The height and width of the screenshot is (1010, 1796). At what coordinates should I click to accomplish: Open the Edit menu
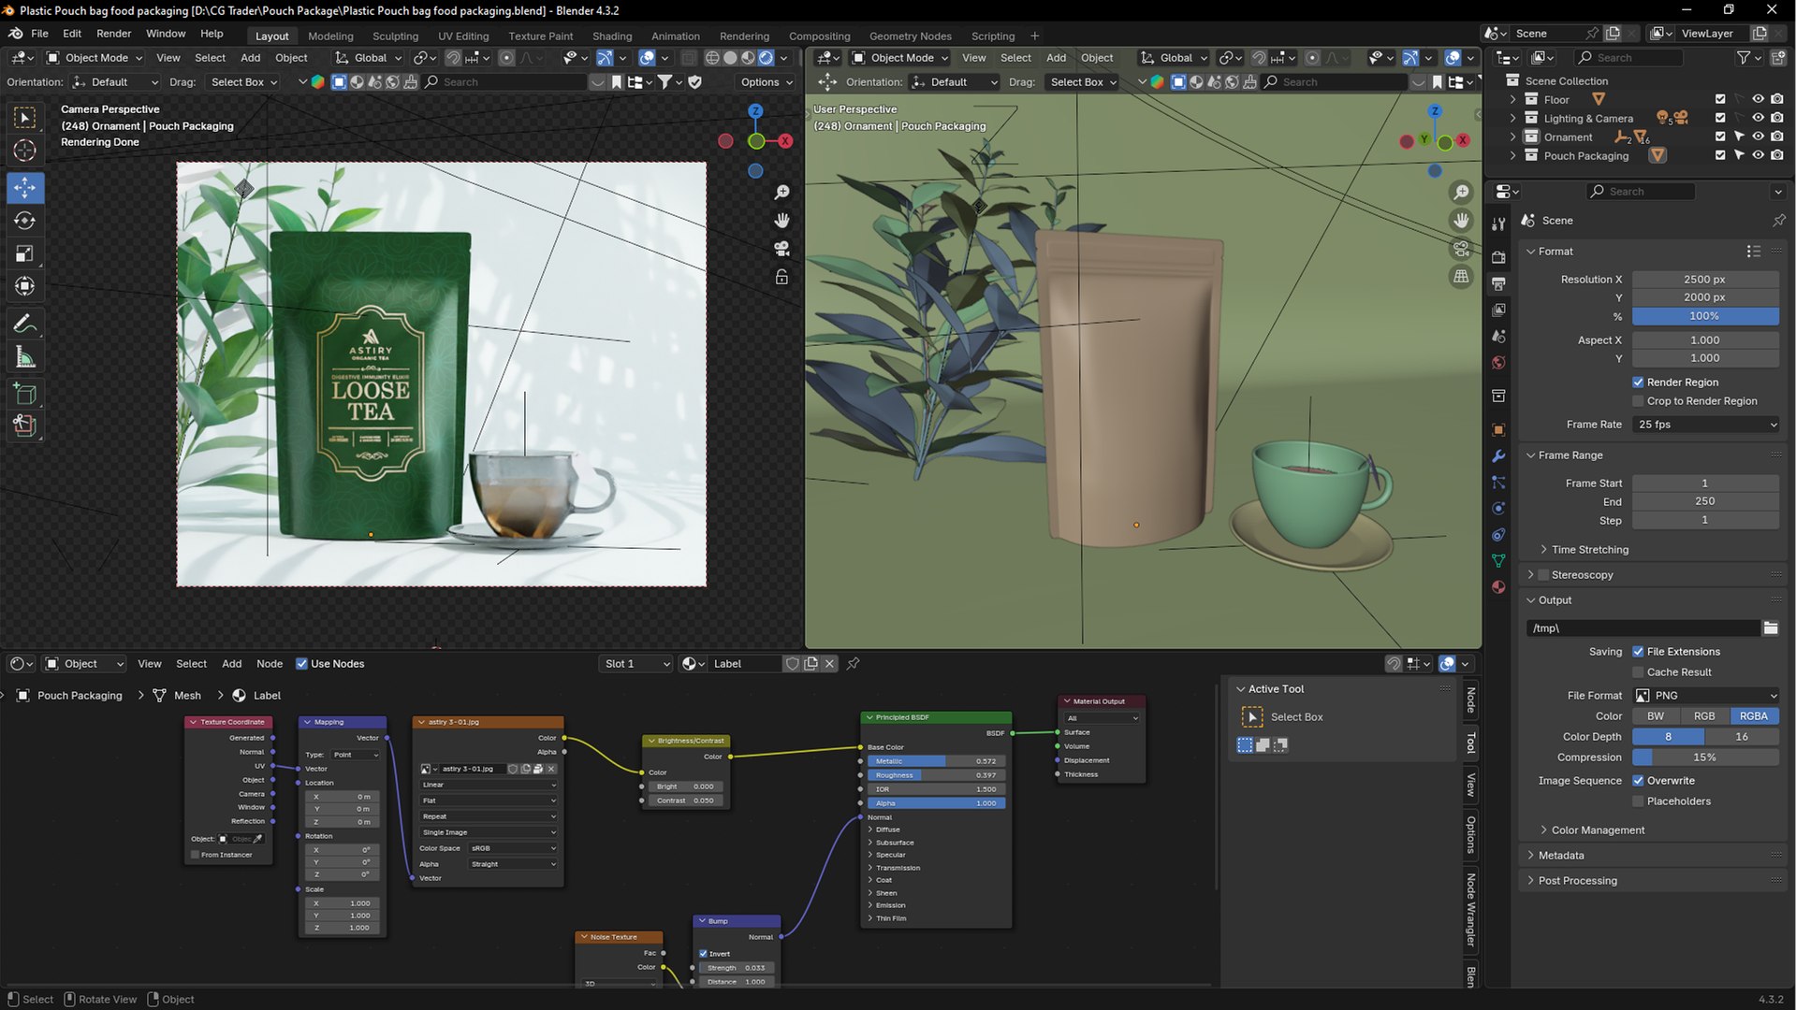point(72,34)
